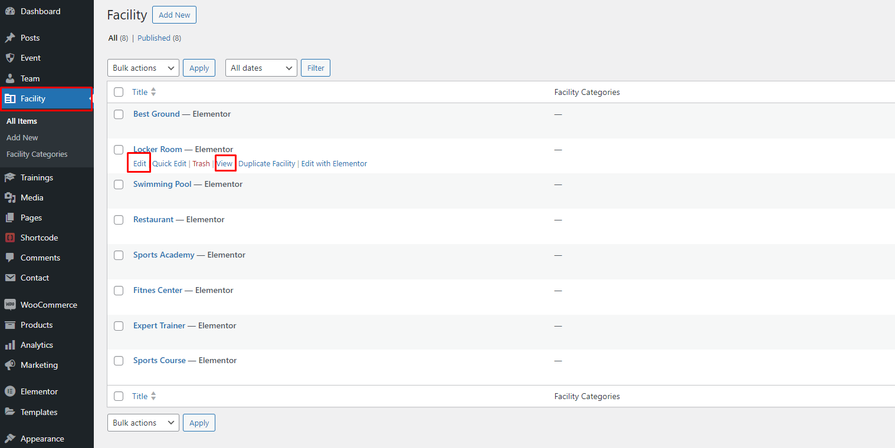Open the Sports Academy facility title

pos(164,255)
